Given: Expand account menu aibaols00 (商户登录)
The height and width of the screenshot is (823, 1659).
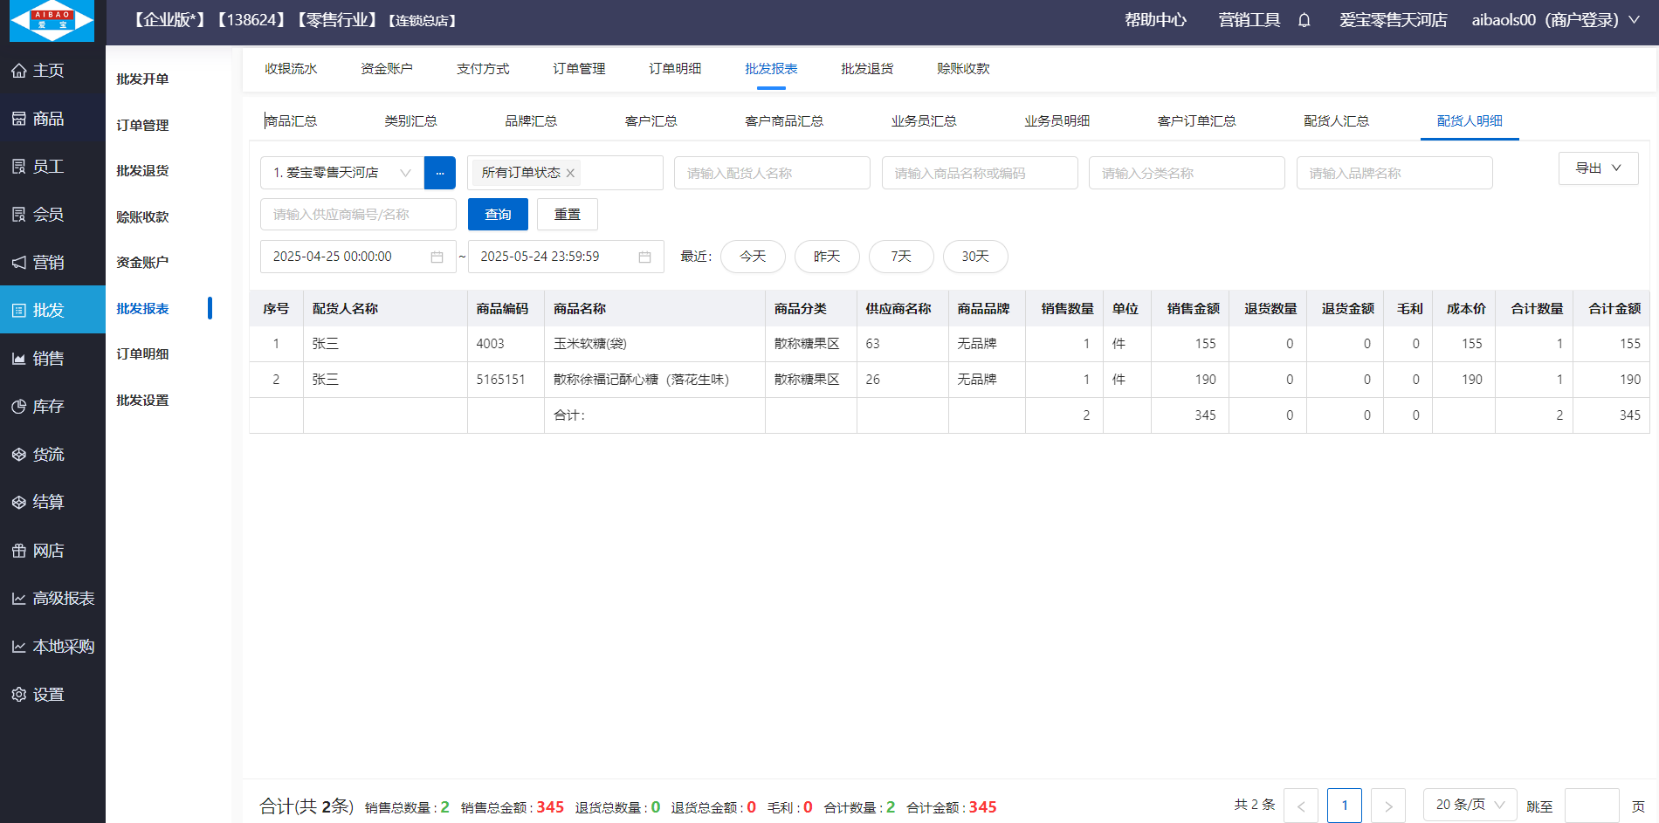Looking at the screenshot, I should (x=1555, y=20).
